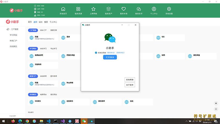Switch to the 站长 tab
The width and height of the screenshot is (220, 124).
(x=41, y=22)
